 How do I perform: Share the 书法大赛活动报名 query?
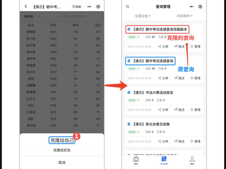pos(163,110)
